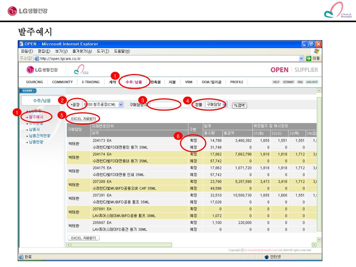Click total amount 10,500,730
The width and height of the screenshot is (356, 267).
point(242,195)
